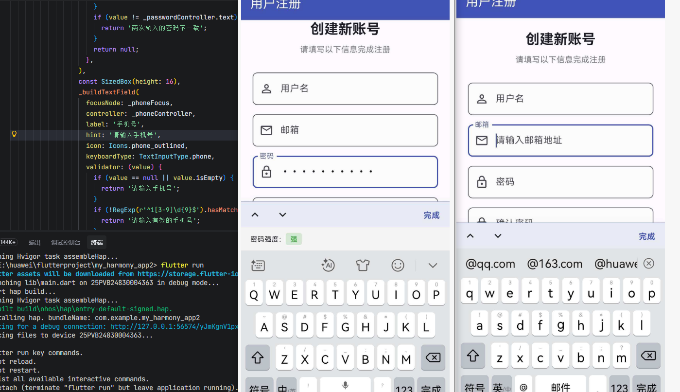Tap the 完成 button to finish input
The width and height of the screenshot is (680, 392).
click(431, 214)
